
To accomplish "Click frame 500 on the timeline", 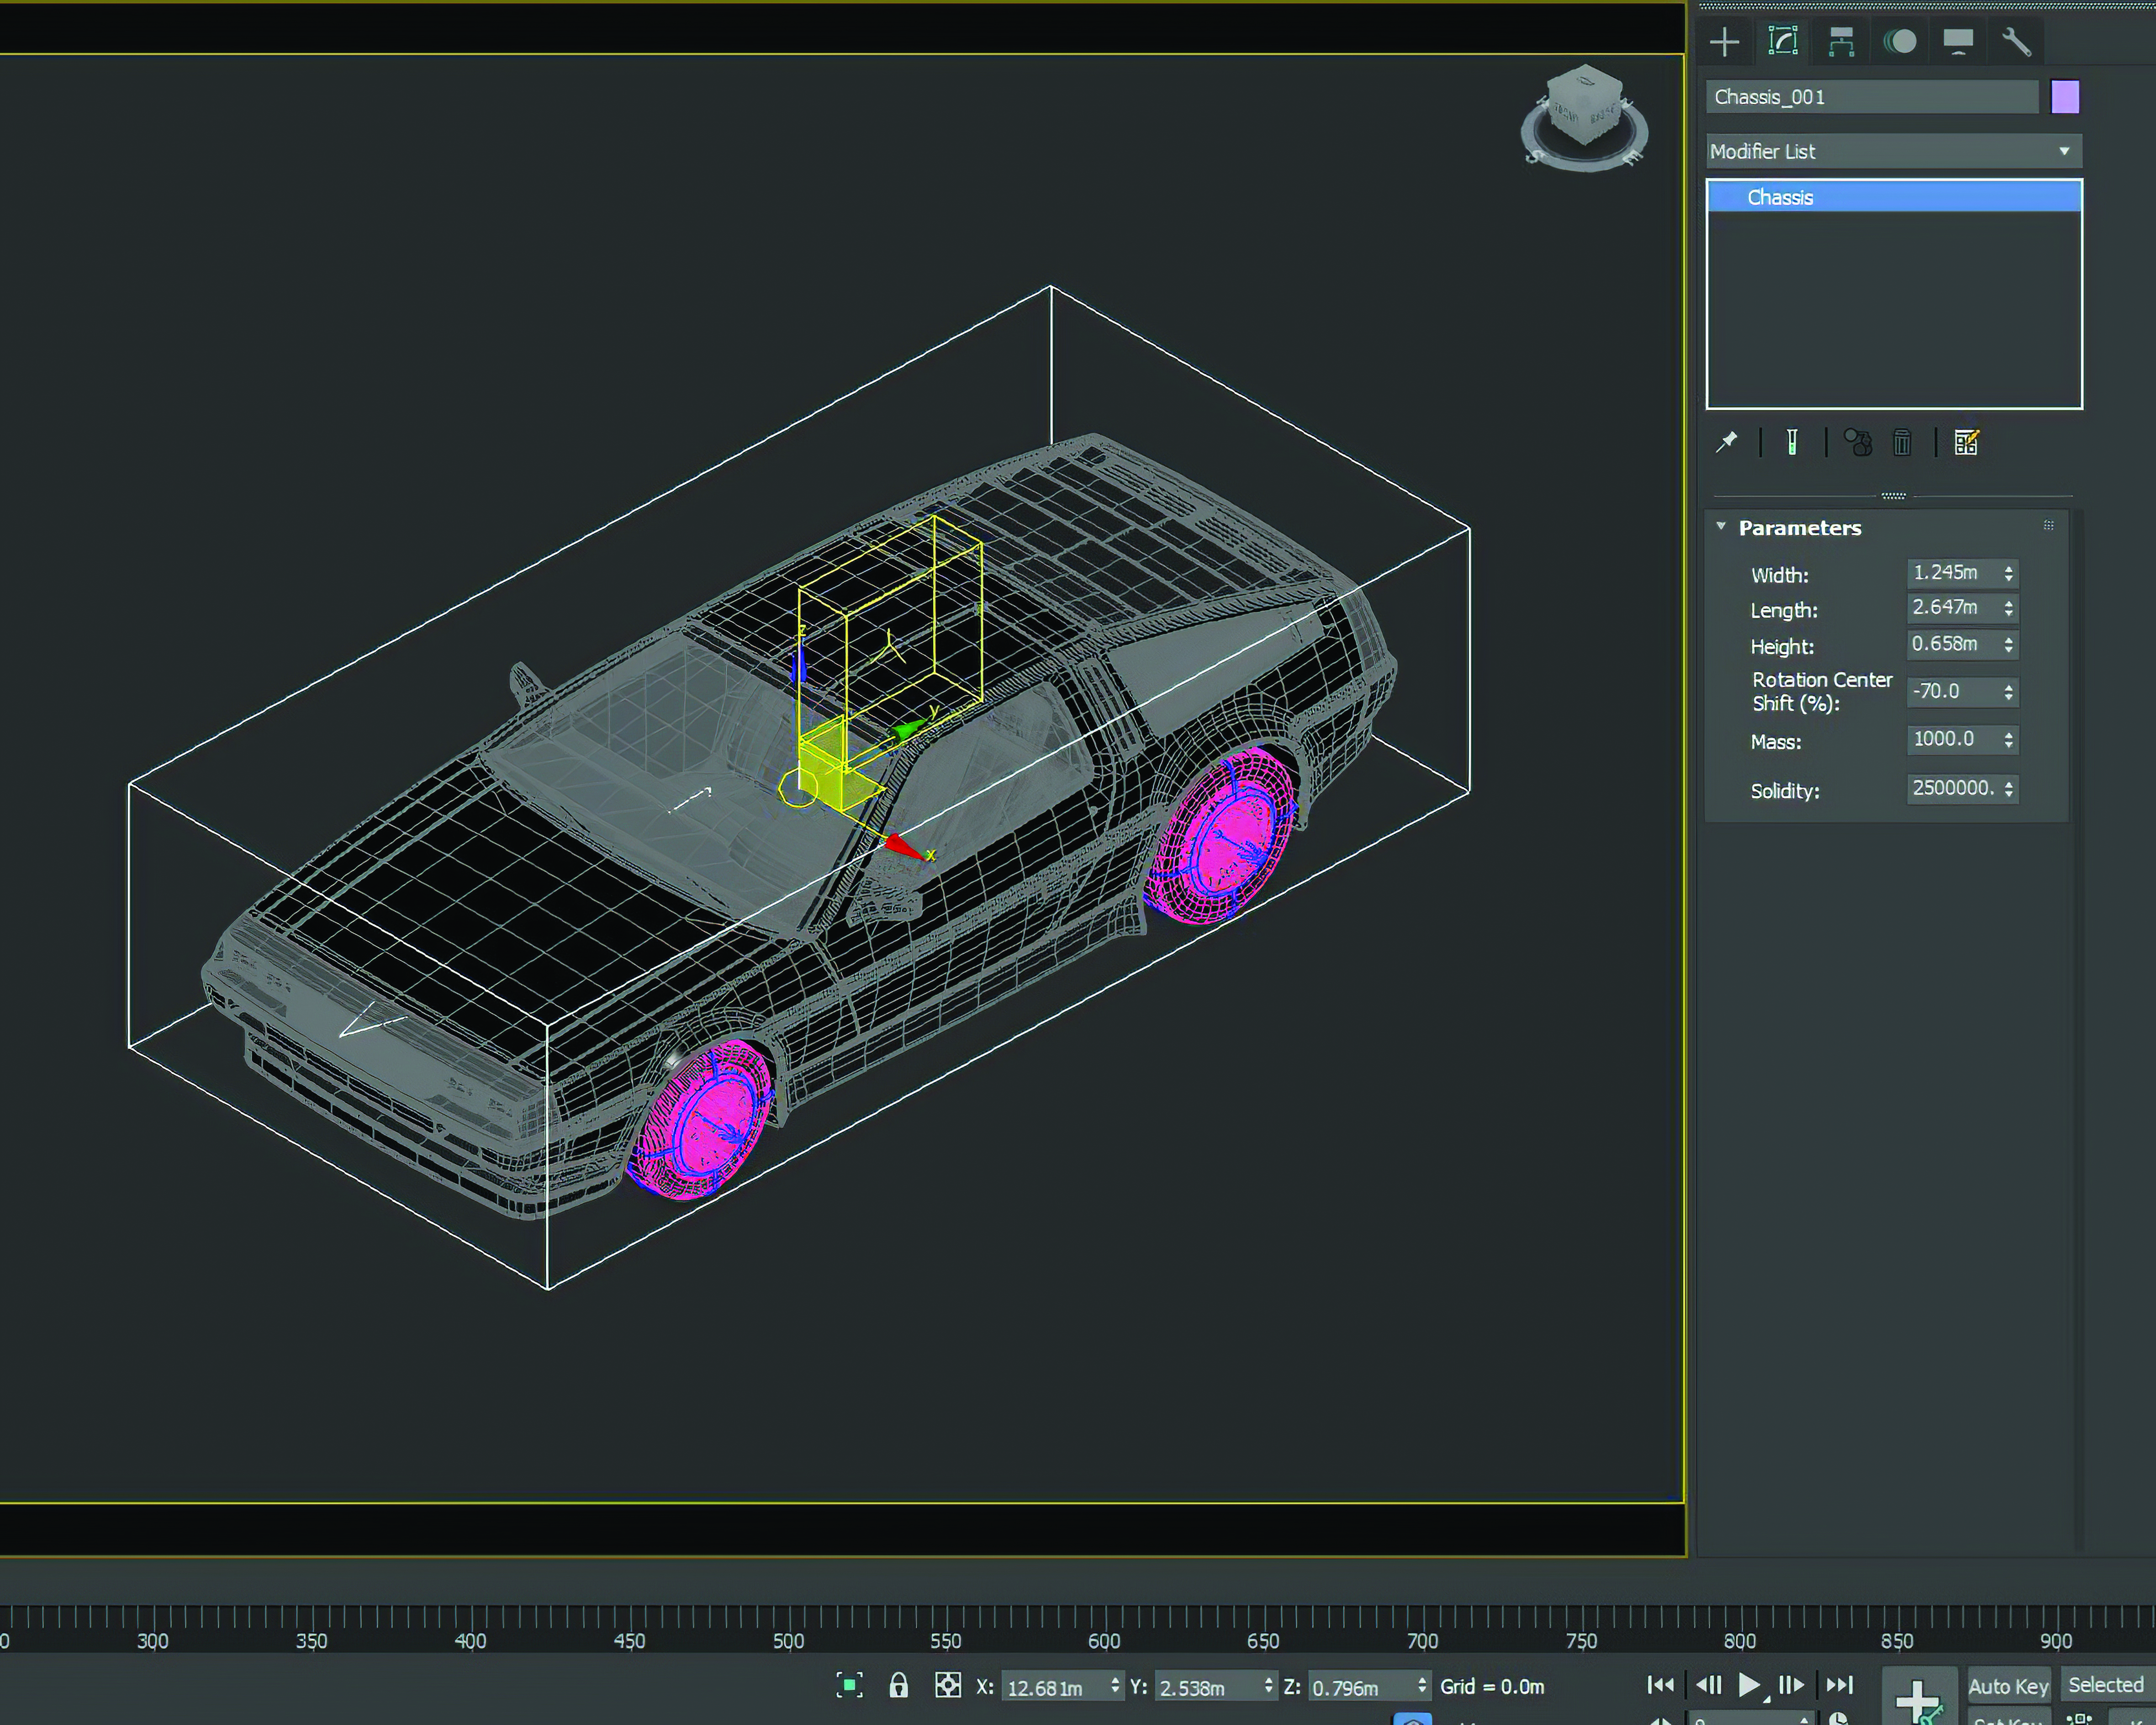I will [788, 1640].
